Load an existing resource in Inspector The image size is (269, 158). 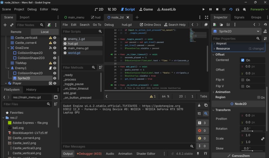[221, 25]
